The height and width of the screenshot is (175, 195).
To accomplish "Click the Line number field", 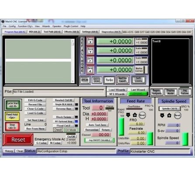I will [39, 124].
